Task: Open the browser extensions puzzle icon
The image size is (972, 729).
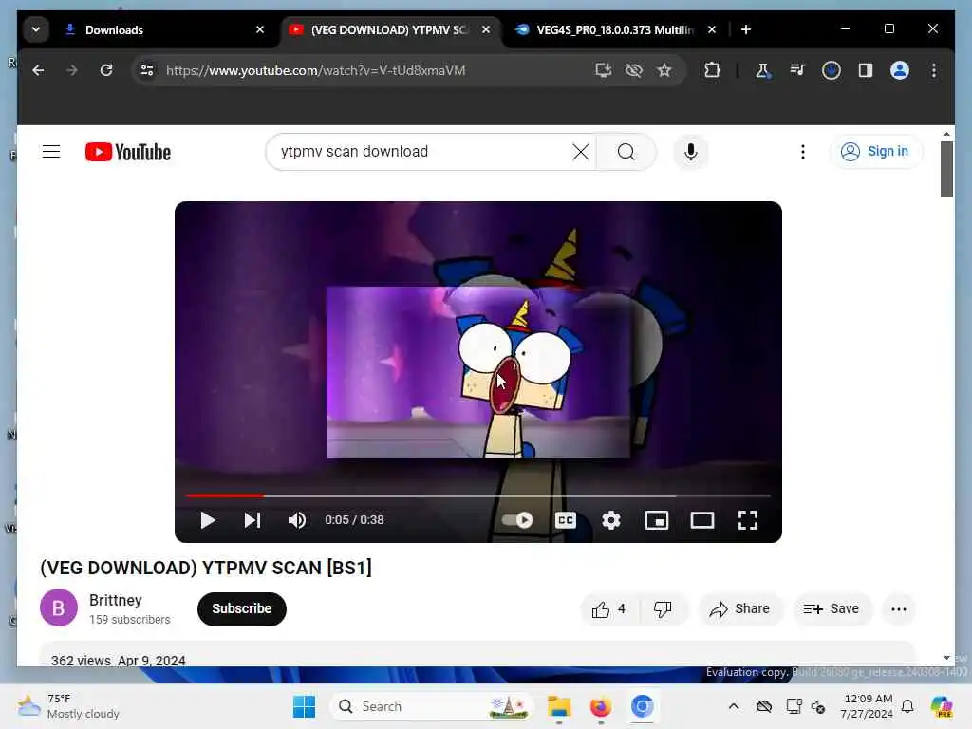Action: click(x=712, y=70)
